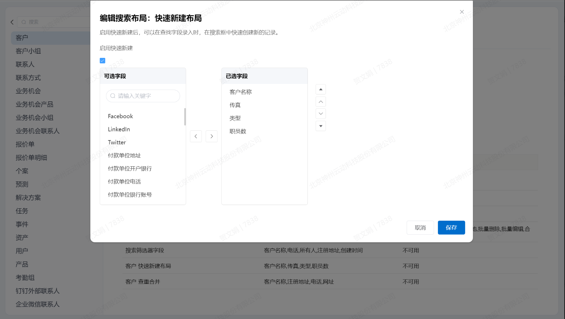Move field to the selected list
The width and height of the screenshot is (565, 319).
coord(211,136)
